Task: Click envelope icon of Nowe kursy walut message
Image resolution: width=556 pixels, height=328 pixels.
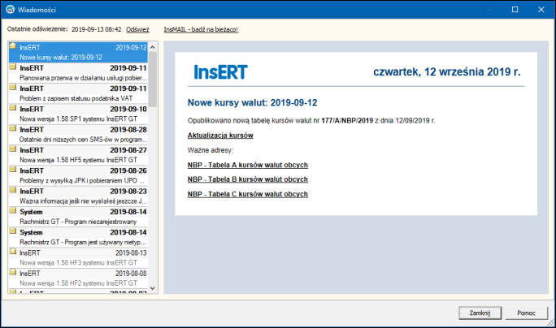Action: [x=13, y=45]
